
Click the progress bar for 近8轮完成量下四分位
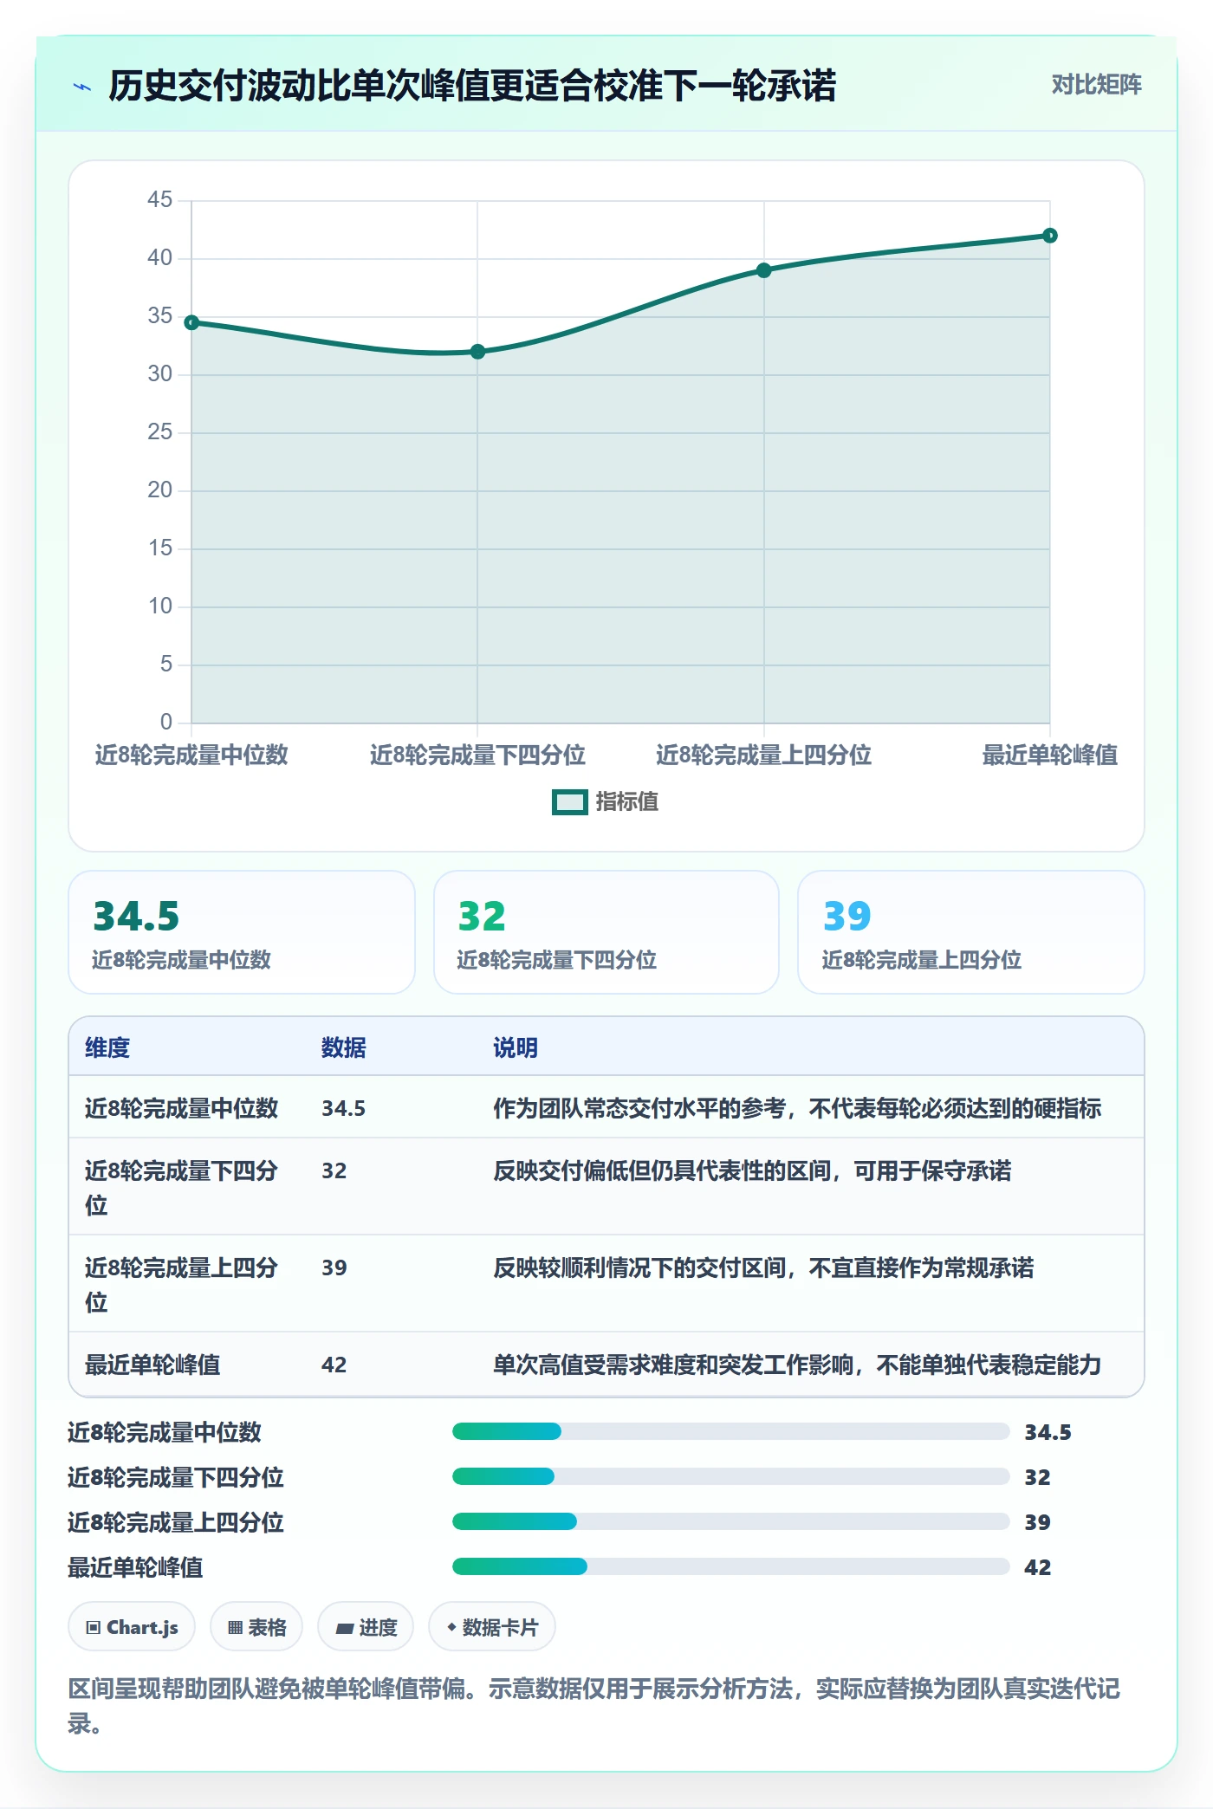tap(730, 1476)
